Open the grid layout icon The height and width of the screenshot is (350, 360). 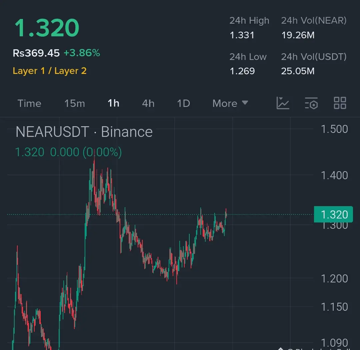(x=340, y=103)
